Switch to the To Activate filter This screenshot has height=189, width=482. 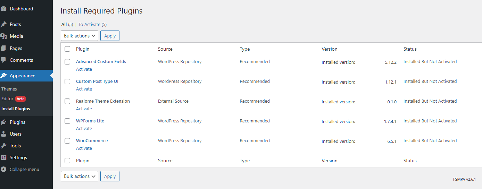(x=89, y=25)
